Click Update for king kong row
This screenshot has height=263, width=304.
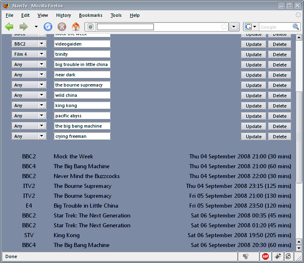click(254, 106)
